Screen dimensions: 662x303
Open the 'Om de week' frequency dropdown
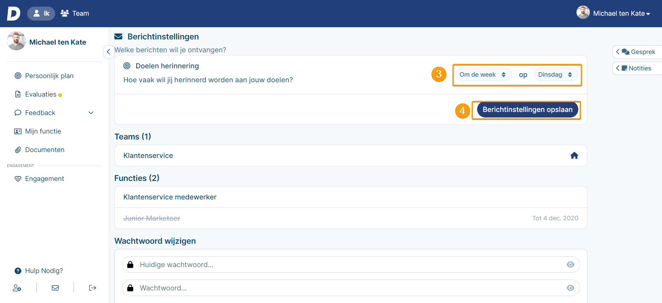(x=483, y=75)
